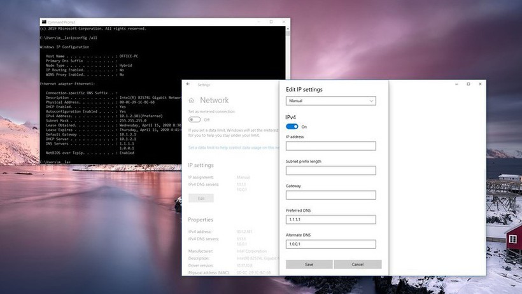
Task: Click the IP settings section heading
Action: tap(201, 165)
